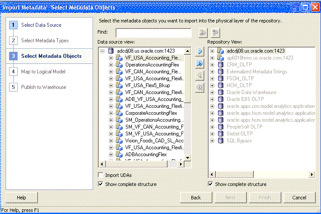Click the FSCM_OLTP database icon

tap(221, 79)
